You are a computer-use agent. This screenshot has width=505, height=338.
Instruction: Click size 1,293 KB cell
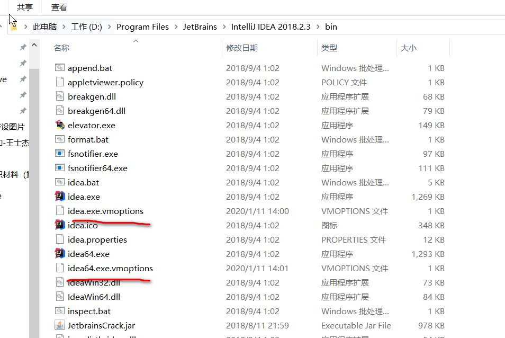(428, 254)
